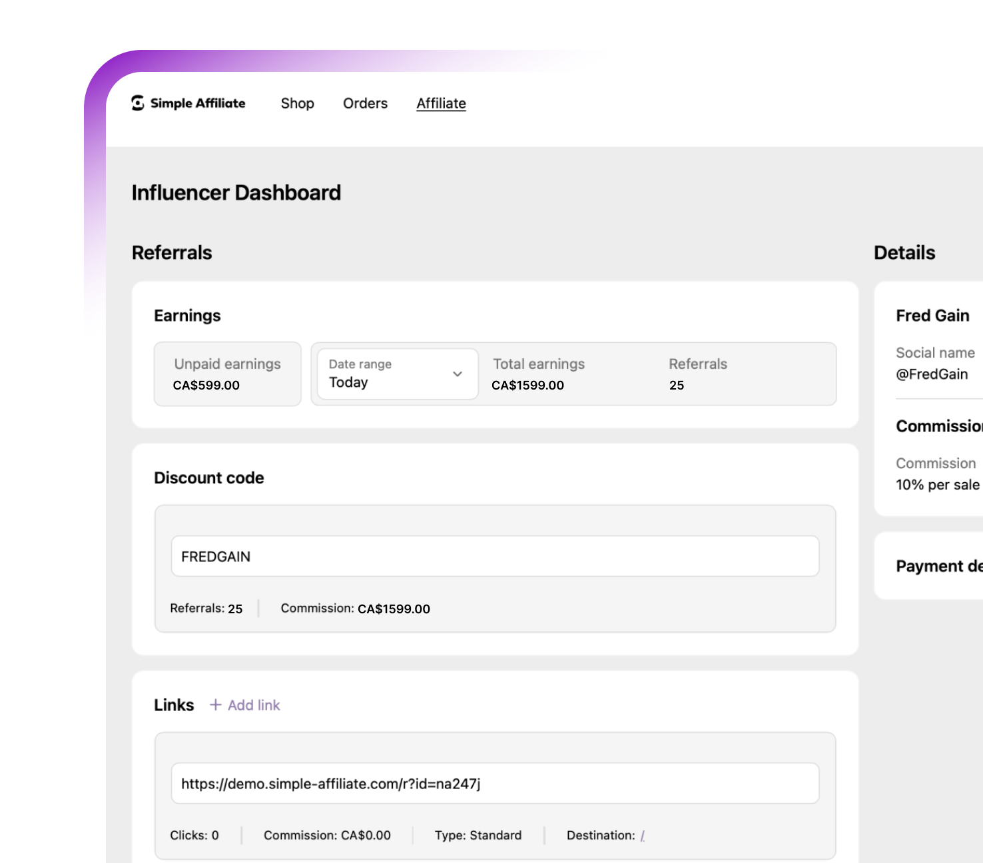The height and width of the screenshot is (863, 983).
Task: Click the FREDGAIN discount code field
Action: [x=494, y=556]
